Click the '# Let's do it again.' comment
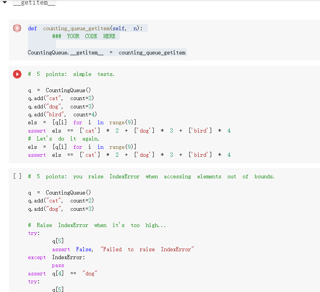The width and height of the screenshot is (320, 292). click(64, 139)
